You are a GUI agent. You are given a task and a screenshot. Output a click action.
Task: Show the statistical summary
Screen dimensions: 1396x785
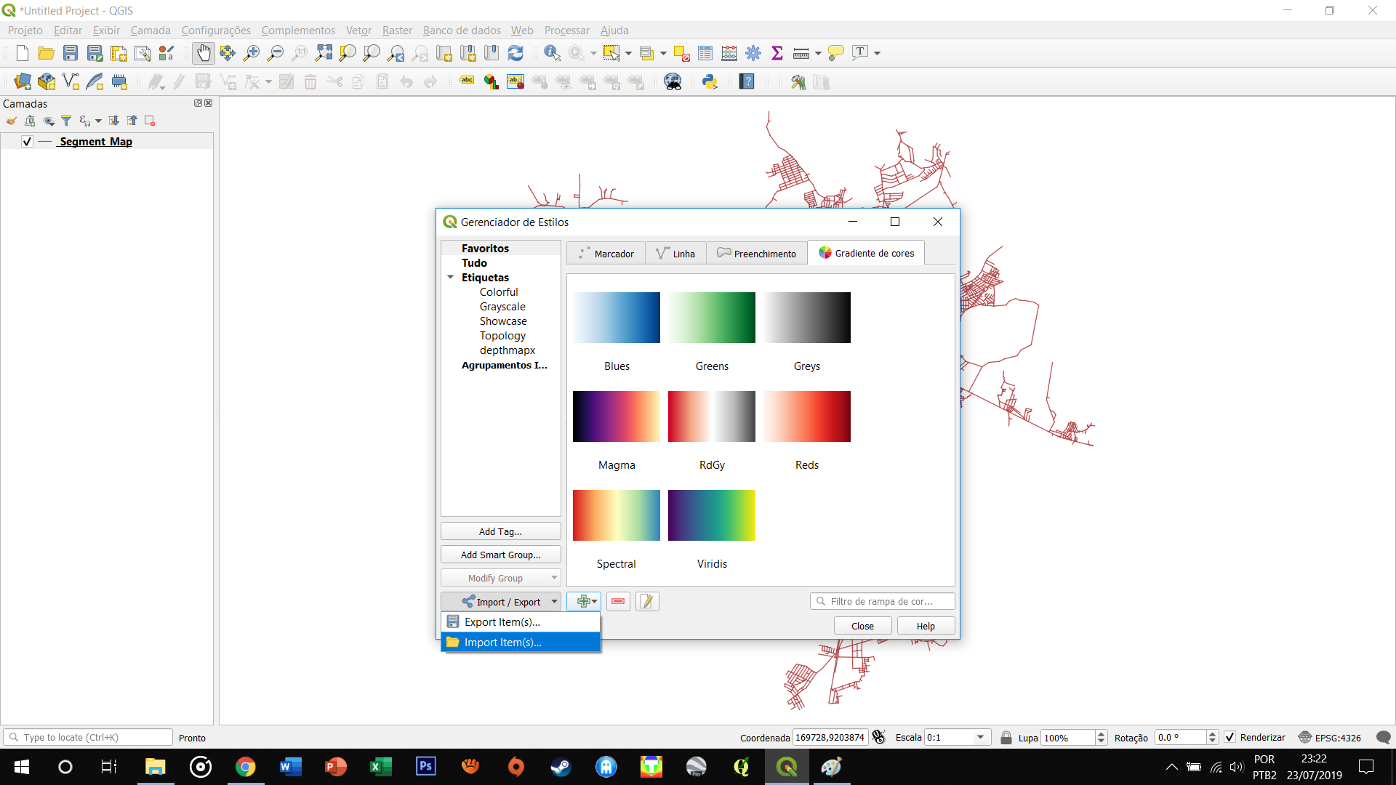(x=777, y=52)
